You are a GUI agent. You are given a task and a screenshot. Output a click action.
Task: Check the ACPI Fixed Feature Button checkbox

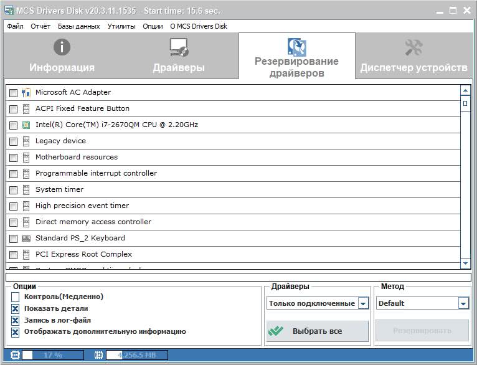coord(13,109)
